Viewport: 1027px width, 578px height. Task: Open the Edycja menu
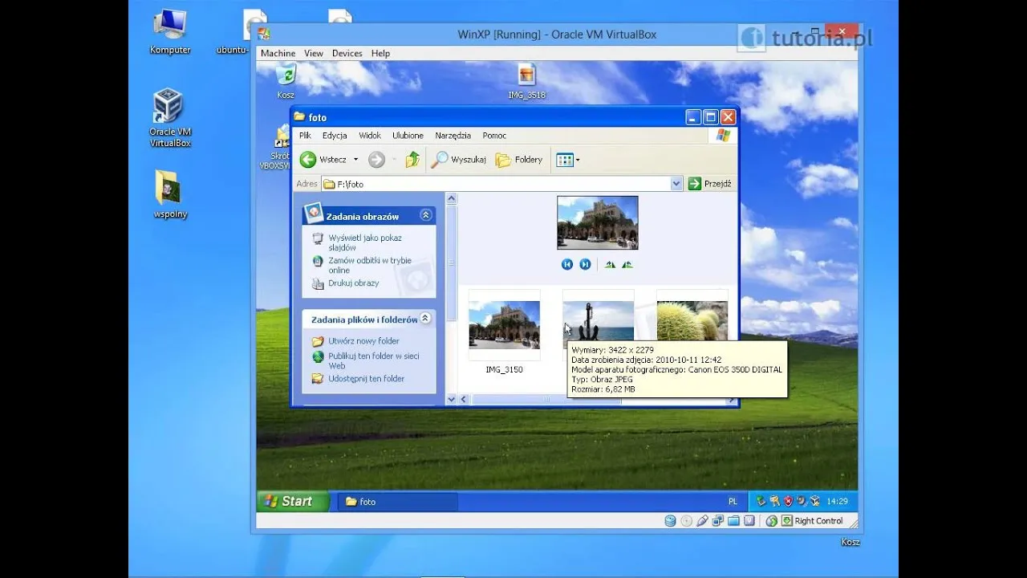point(335,136)
